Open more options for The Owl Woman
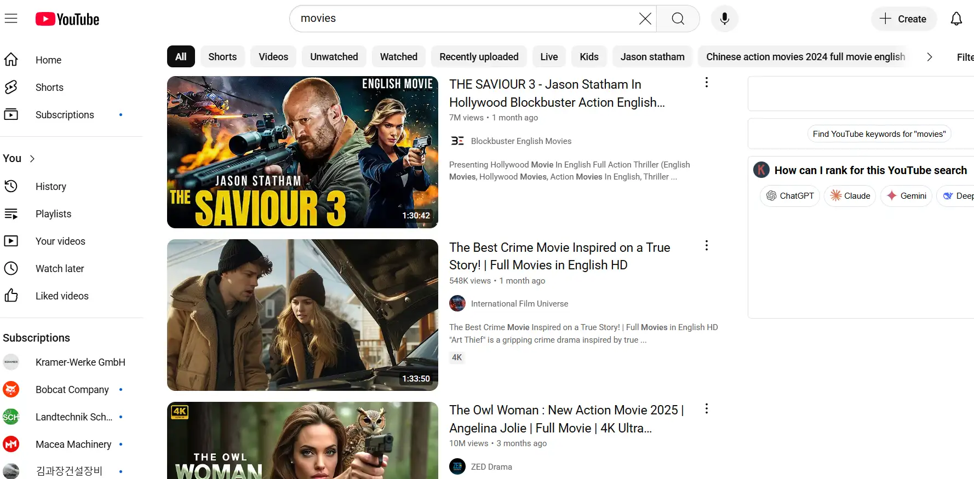 [x=707, y=408]
